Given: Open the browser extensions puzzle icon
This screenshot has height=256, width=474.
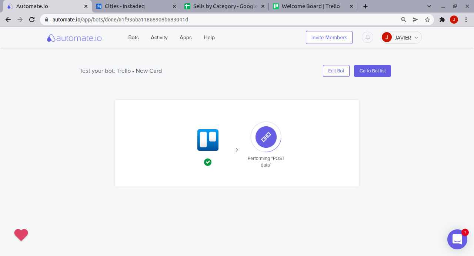Looking at the screenshot, I should [x=442, y=20].
